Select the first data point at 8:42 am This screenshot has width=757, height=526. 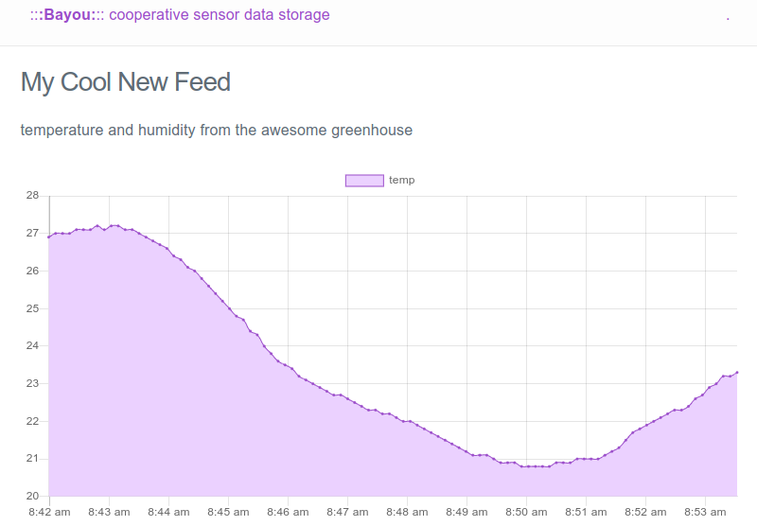[x=49, y=237]
